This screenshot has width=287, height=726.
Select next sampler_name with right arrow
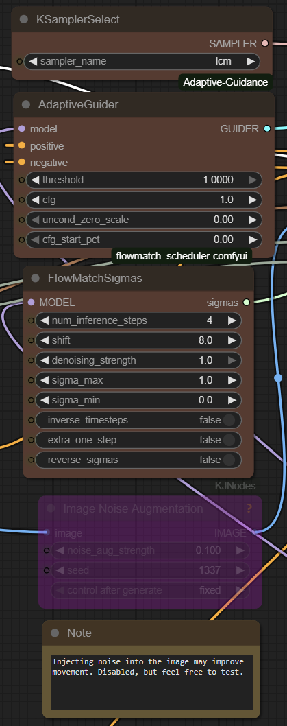pos(250,61)
